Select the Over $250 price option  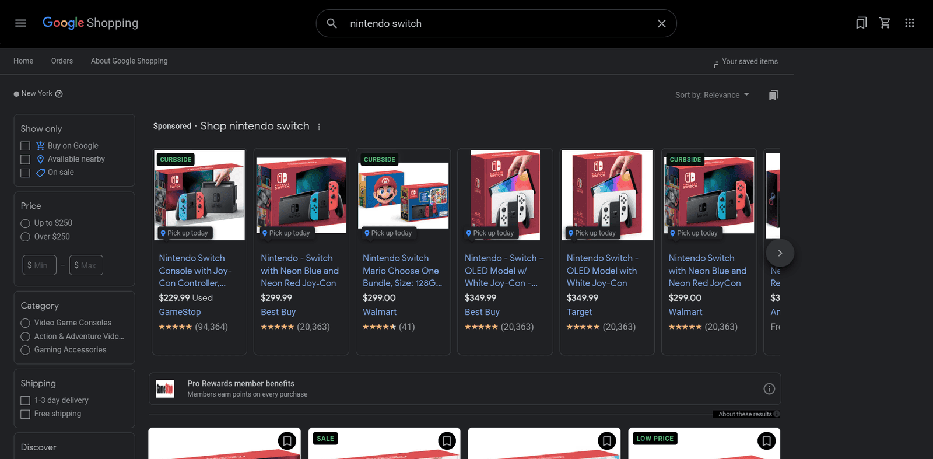[x=25, y=237]
